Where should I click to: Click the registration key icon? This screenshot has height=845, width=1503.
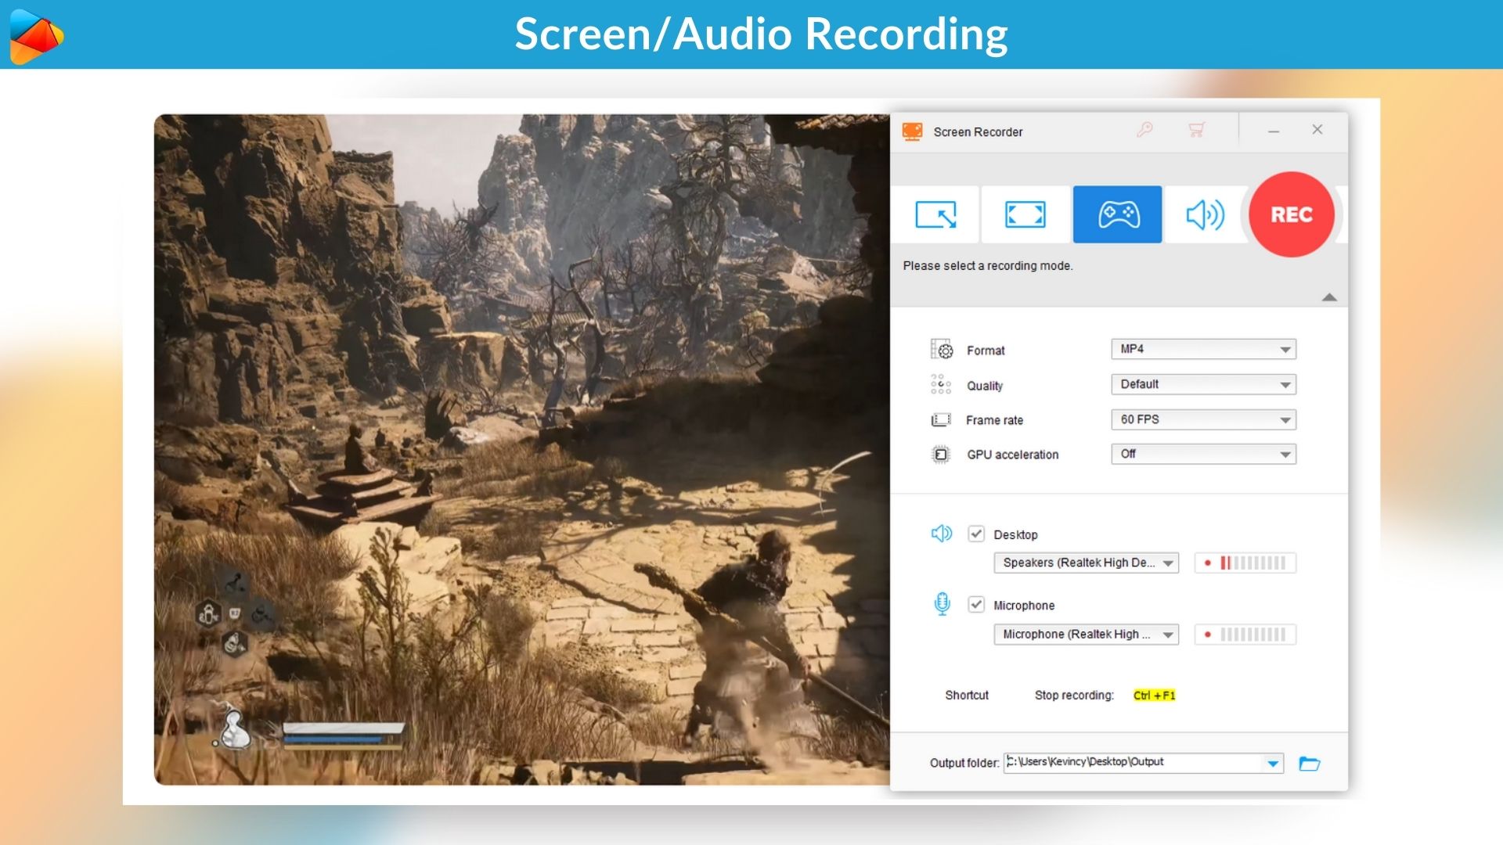coord(1144,130)
